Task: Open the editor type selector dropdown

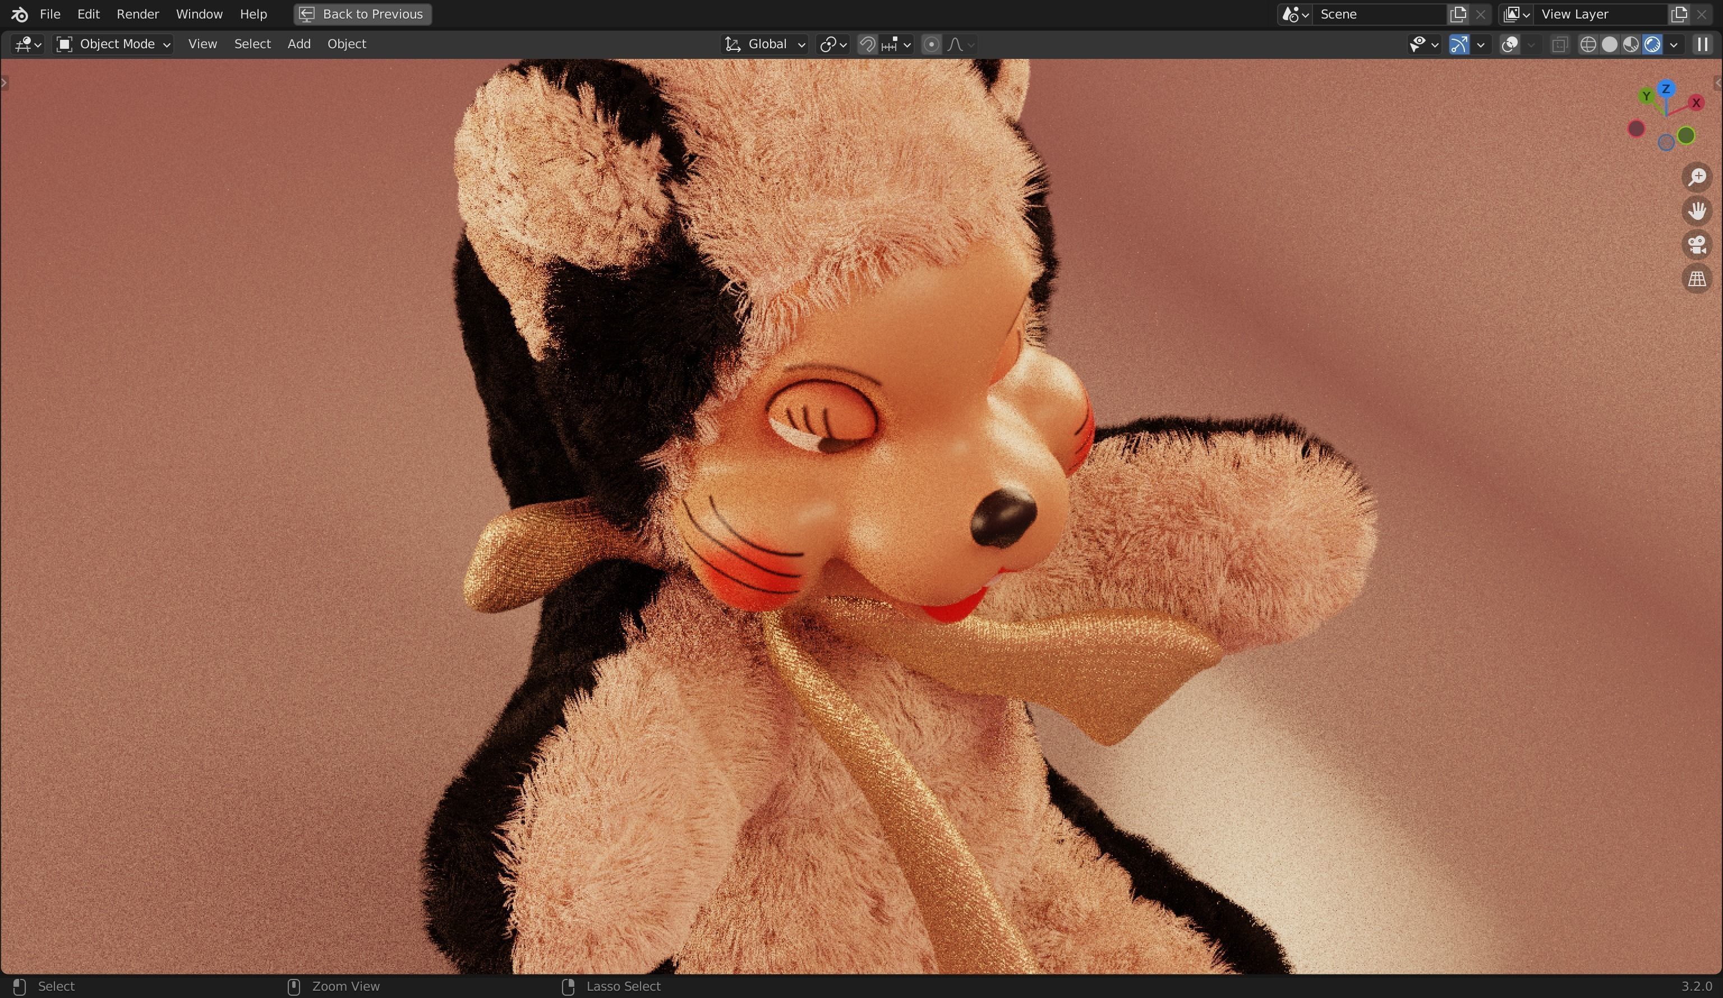Action: tap(27, 44)
